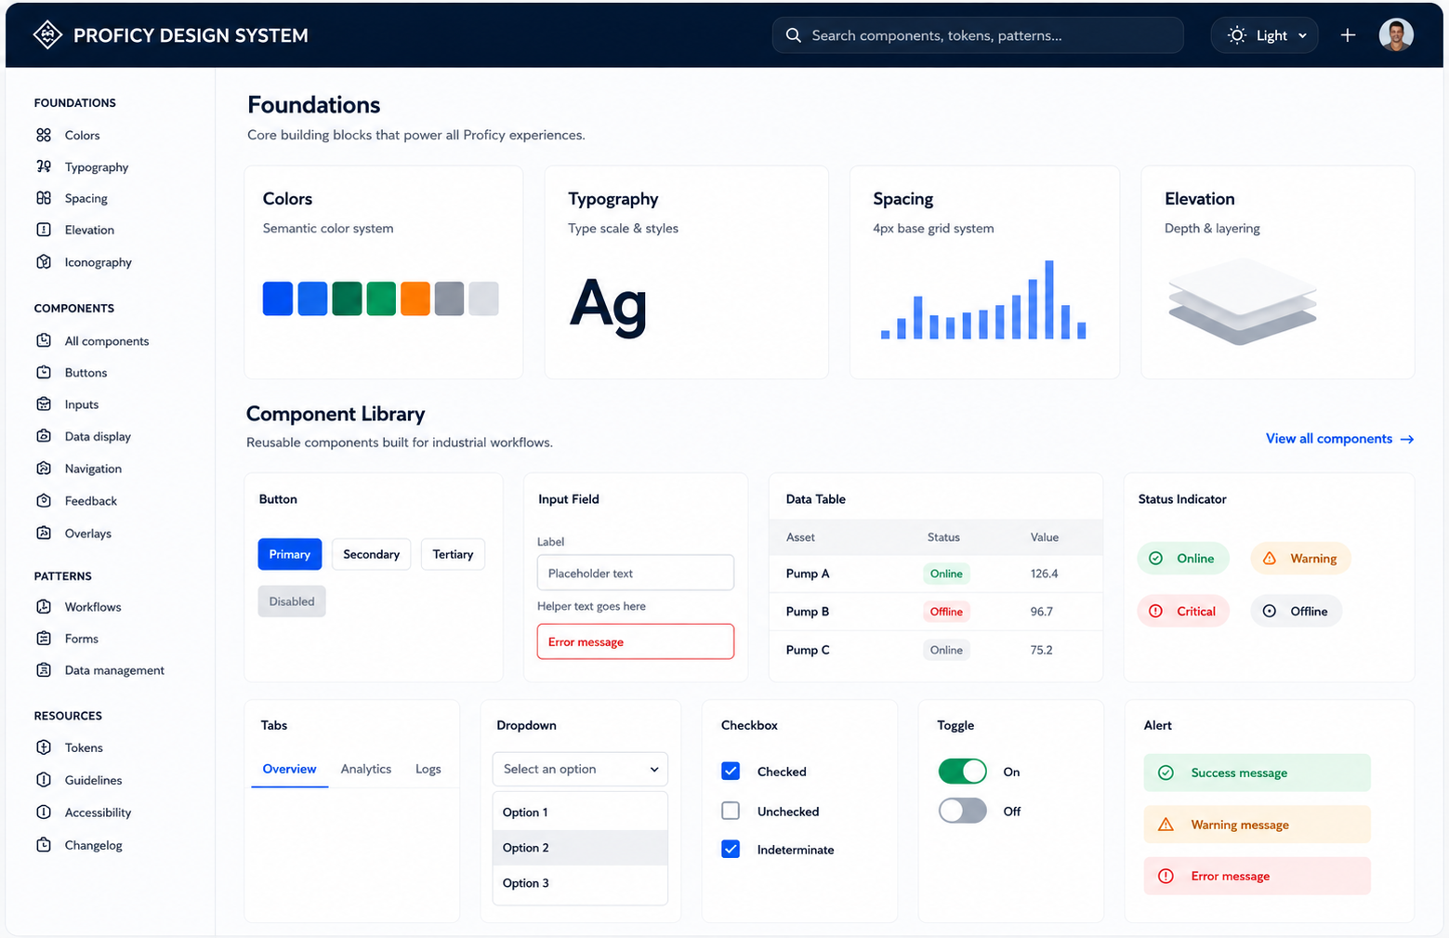
Task: Click the Buttons sidebar icon
Action: (x=44, y=372)
